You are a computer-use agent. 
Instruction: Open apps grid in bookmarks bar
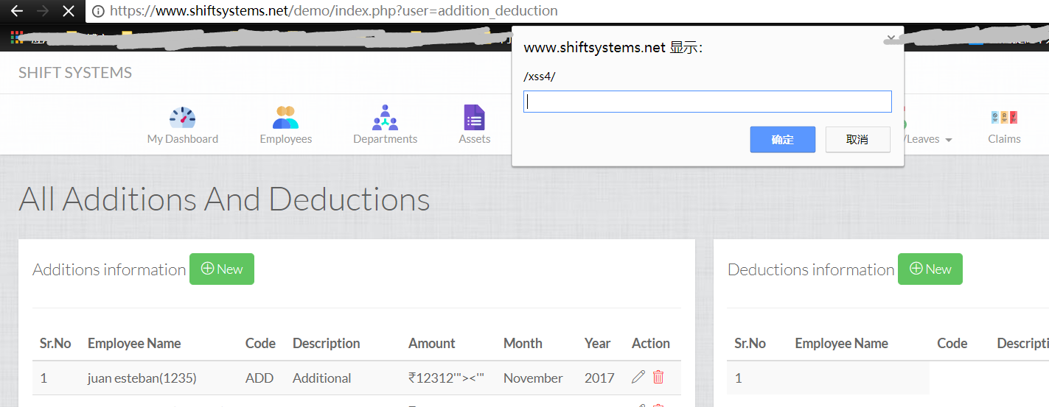pyautogui.click(x=16, y=37)
